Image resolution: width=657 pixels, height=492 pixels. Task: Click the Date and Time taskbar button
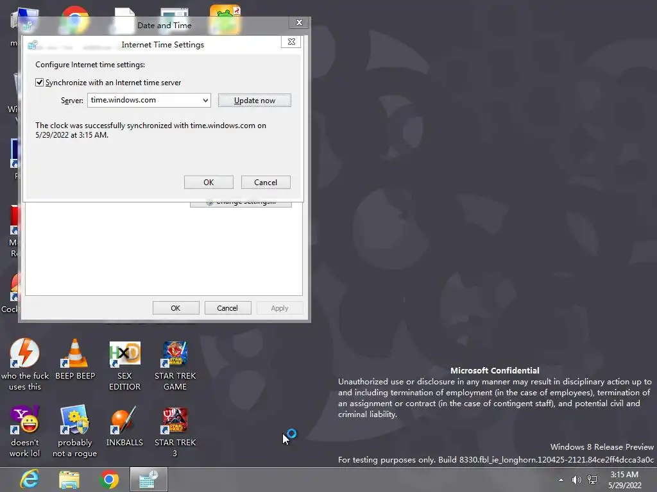coord(149,479)
